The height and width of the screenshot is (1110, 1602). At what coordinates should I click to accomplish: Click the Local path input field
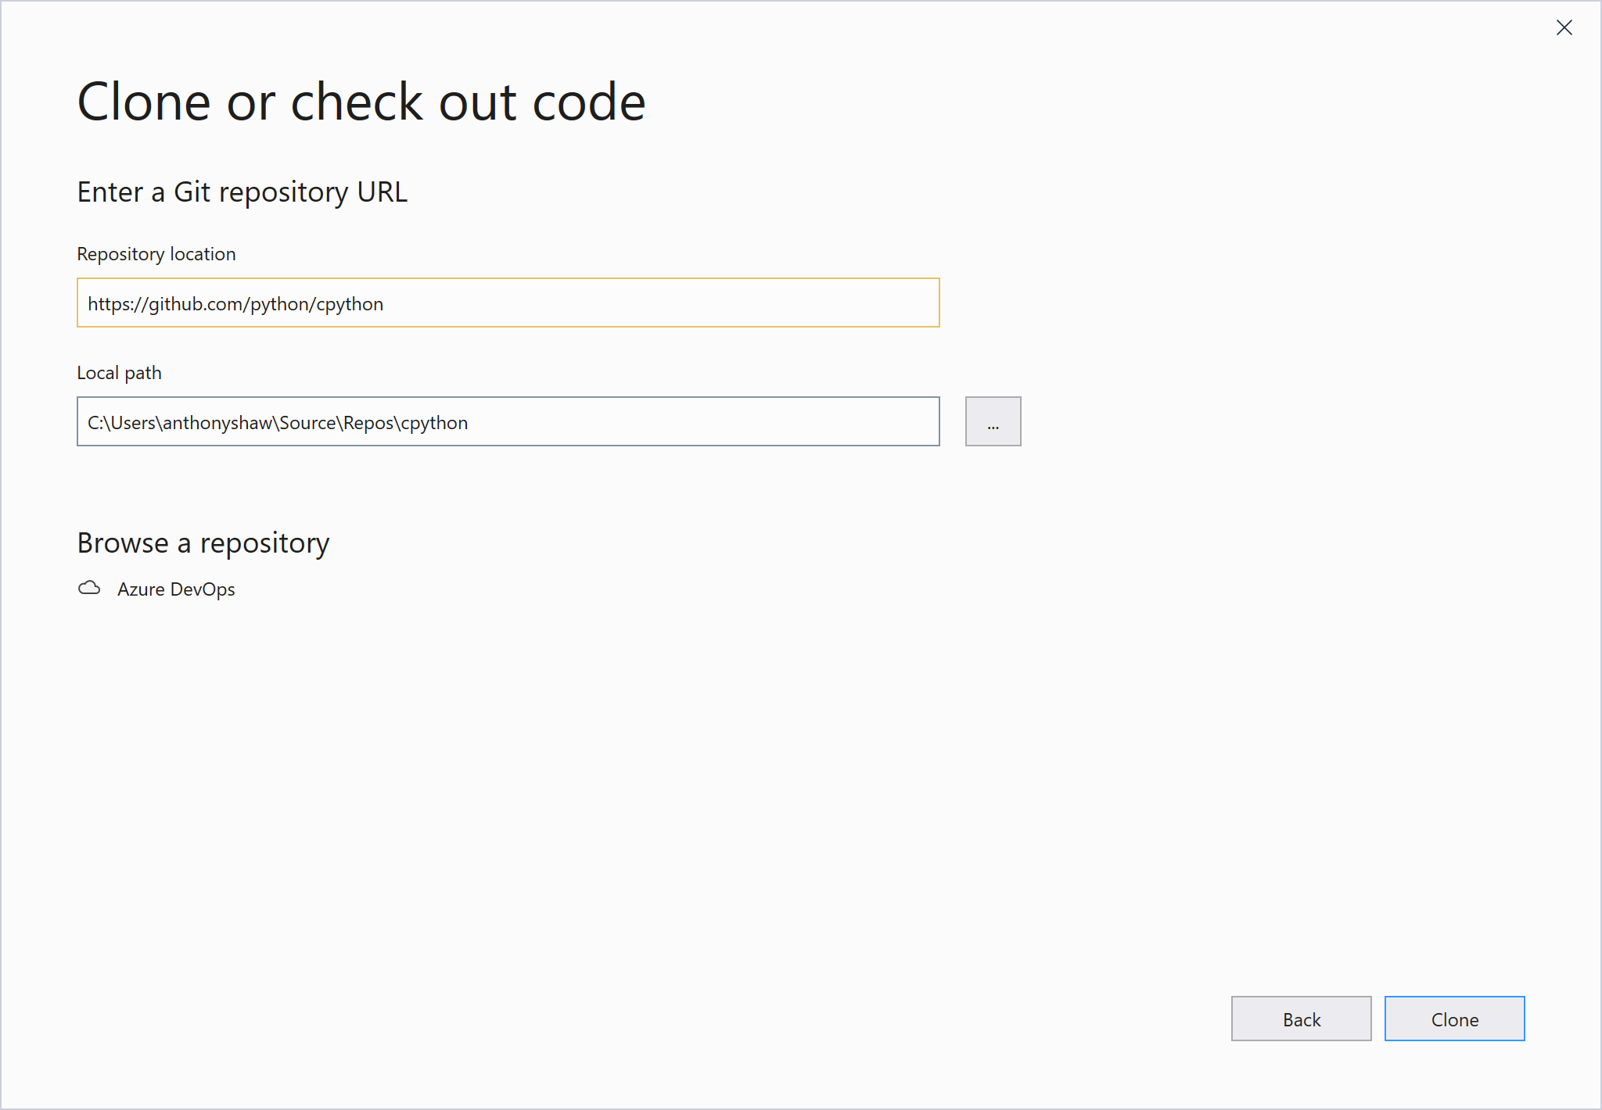(507, 422)
